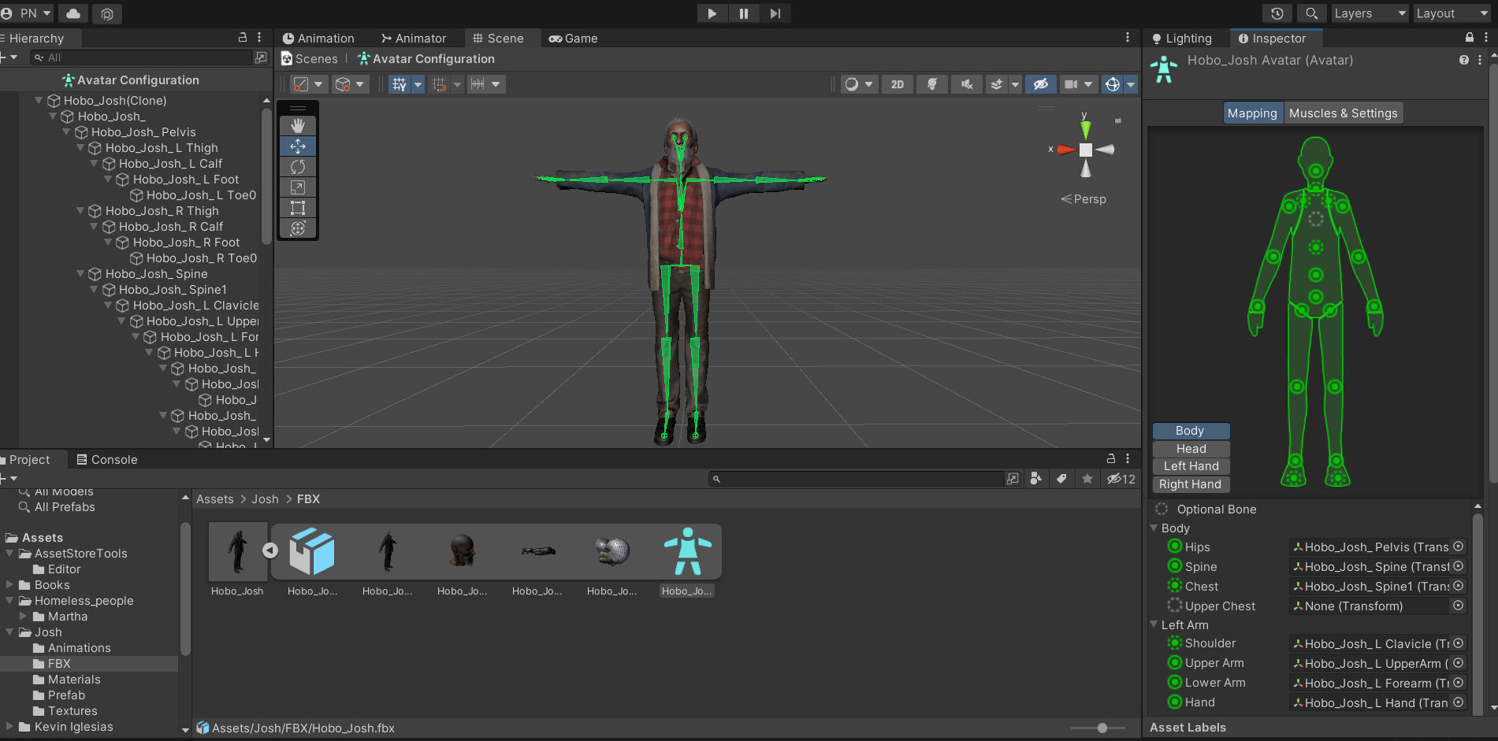
Task: Open the version control icon in top bar
Action: tap(107, 13)
